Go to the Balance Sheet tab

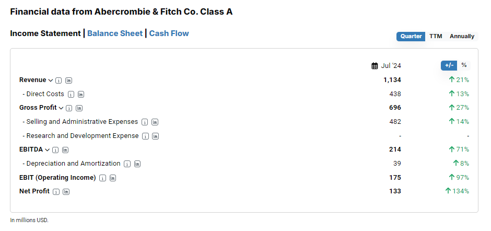[x=115, y=33]
